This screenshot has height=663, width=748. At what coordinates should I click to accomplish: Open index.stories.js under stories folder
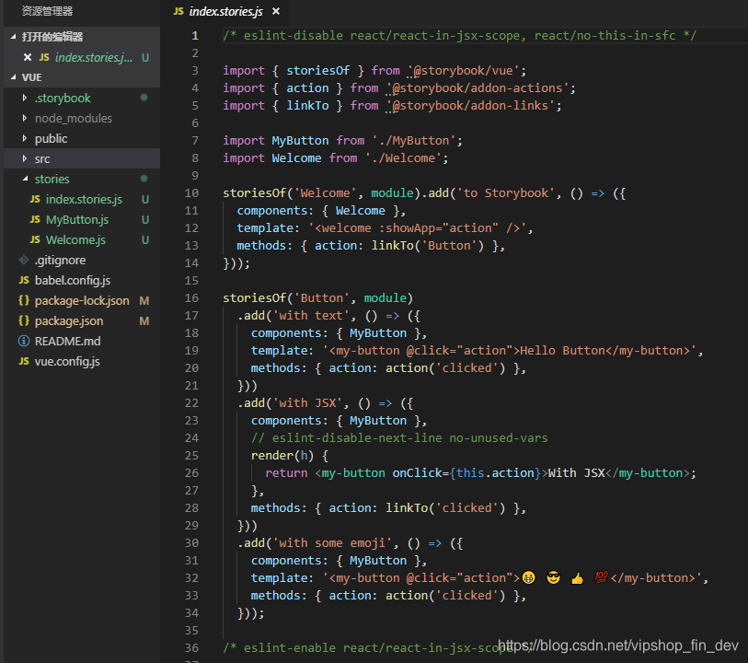pos(84,199)
